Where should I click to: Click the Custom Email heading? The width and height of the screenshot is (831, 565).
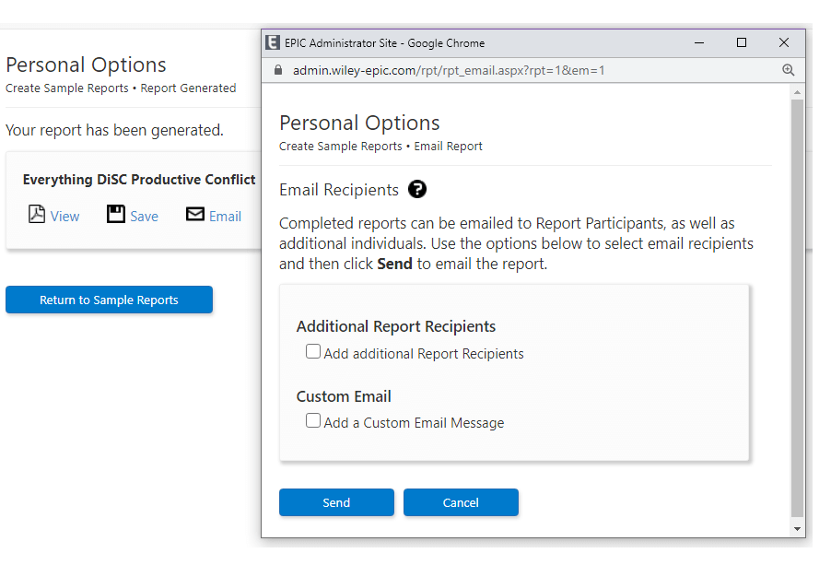[x=344, y=396]
